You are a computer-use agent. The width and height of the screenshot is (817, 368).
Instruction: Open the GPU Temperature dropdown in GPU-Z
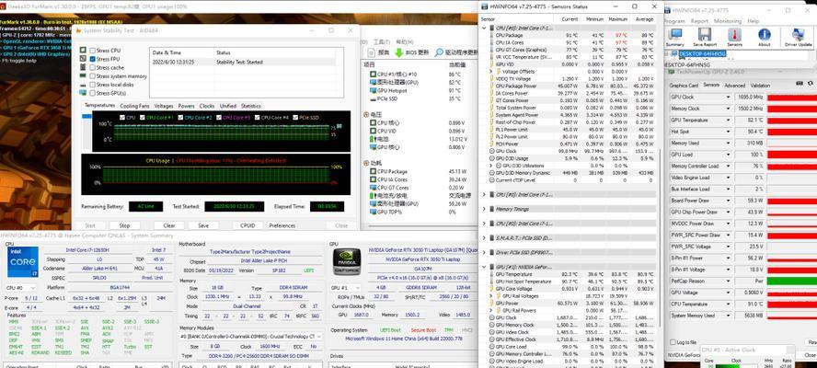[729, 120]
